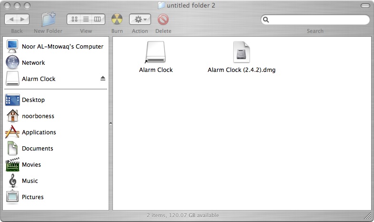Click the noorboness text label in sidebar
The image size is (374, 222).
point(38,116)
